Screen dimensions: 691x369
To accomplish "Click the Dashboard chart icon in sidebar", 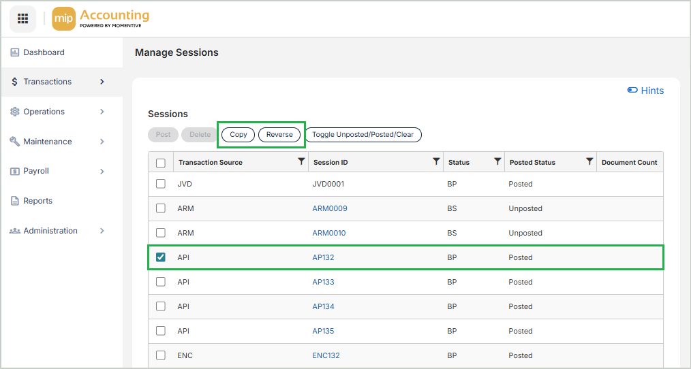I will 15,52.
